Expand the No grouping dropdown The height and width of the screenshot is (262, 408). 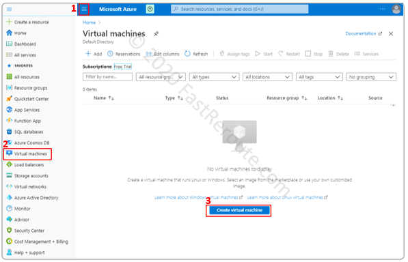point(371,77)
